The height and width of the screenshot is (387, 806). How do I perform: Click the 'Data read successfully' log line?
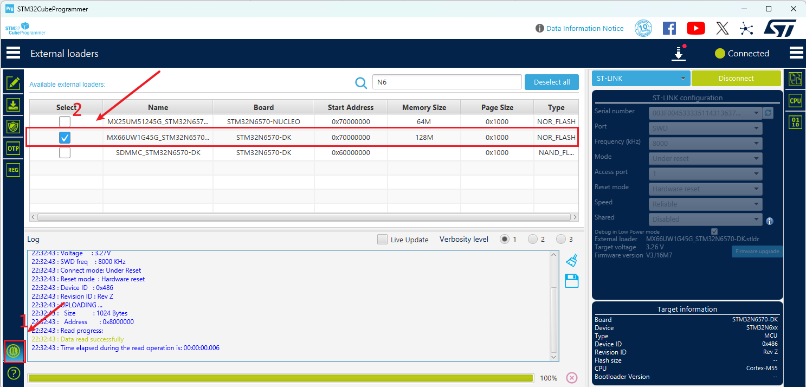(78, 339)
